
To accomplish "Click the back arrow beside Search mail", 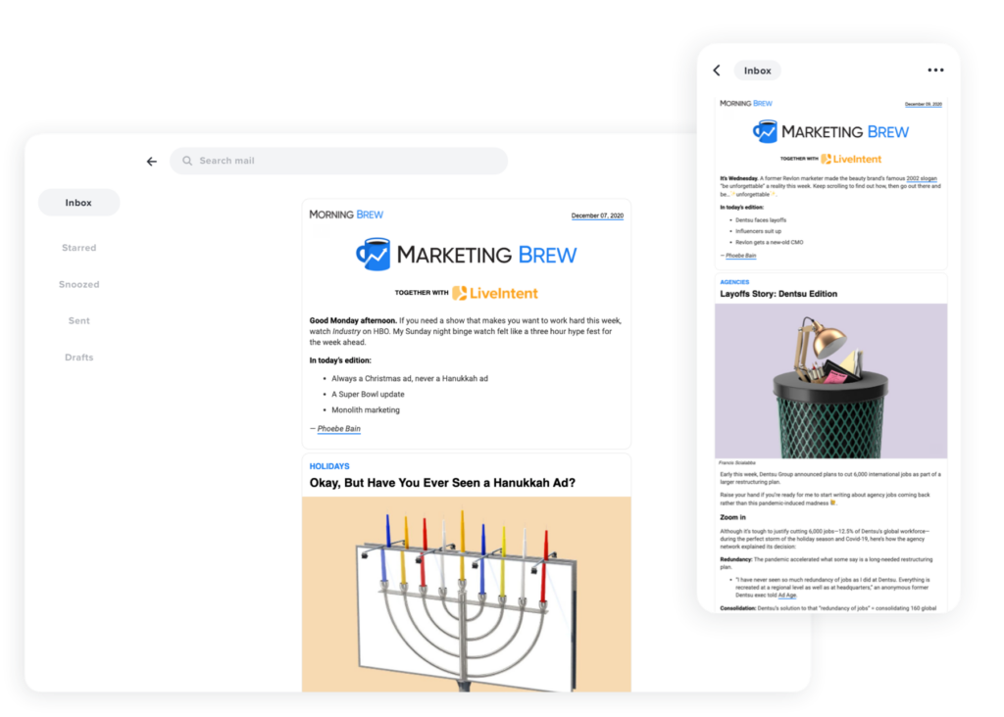I will click(152, 162).
